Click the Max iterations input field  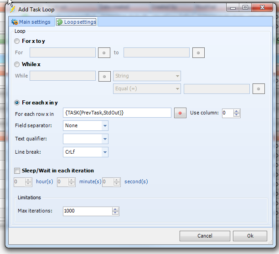point(87,211)
